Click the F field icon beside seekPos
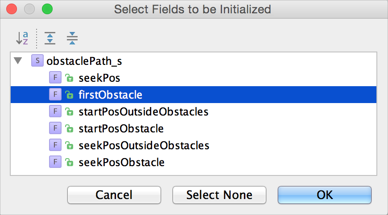Image resolution: width=388 pixels, height=215 pixels. point(55,78)
